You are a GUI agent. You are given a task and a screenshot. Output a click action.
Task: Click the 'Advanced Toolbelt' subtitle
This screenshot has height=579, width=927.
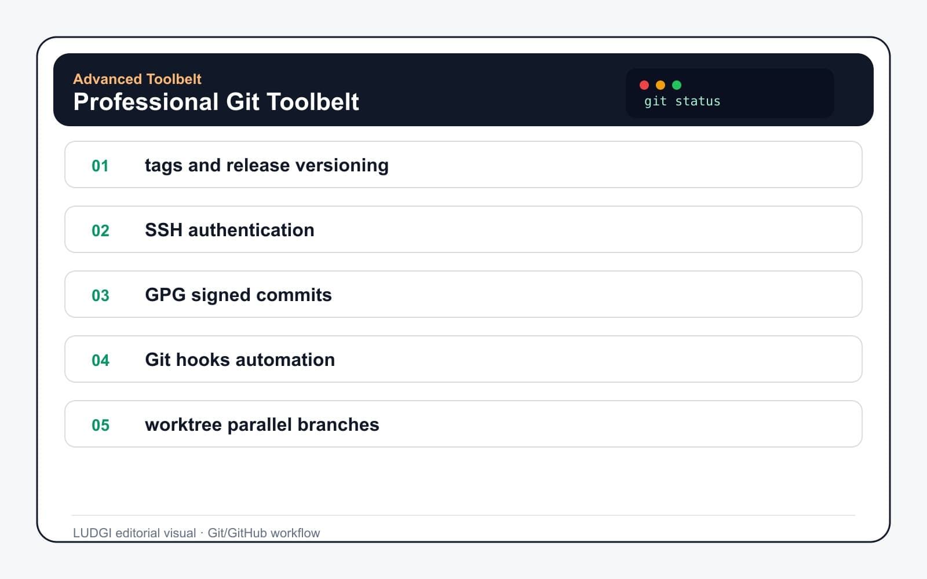137,79
